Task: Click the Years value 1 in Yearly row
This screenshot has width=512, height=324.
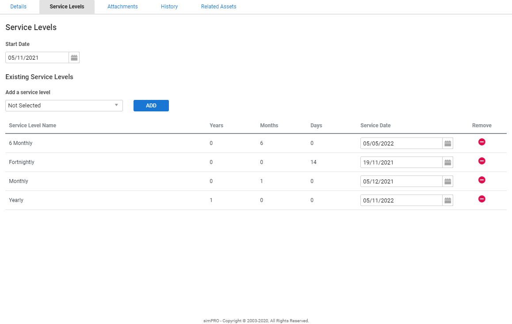Action: tap(211, 200)
